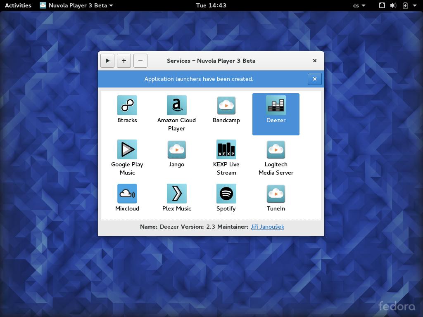Select the Mixcloud service icon
Viewport: 423px width, 317px height.
(127, 194)
